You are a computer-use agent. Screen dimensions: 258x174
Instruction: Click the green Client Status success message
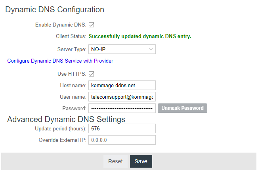[140, 36]
